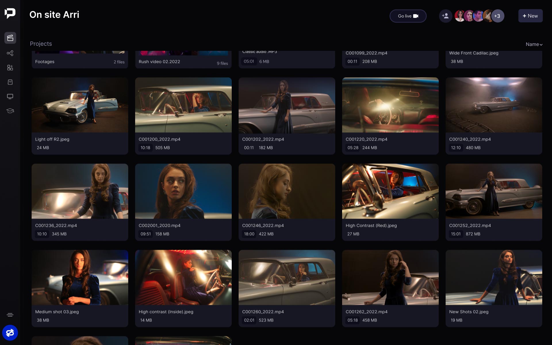This screenshot has width=552, height=345.
Task: Click the Go live button
Action: pyautogui.click(x=408, y=16)
